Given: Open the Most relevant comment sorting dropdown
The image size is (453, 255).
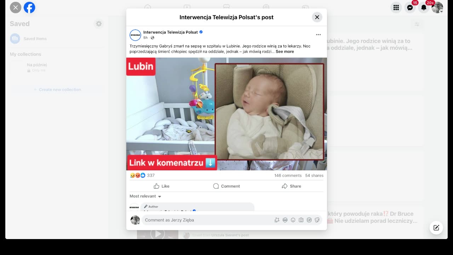Looking at the screenshot, I should [145, 196].
